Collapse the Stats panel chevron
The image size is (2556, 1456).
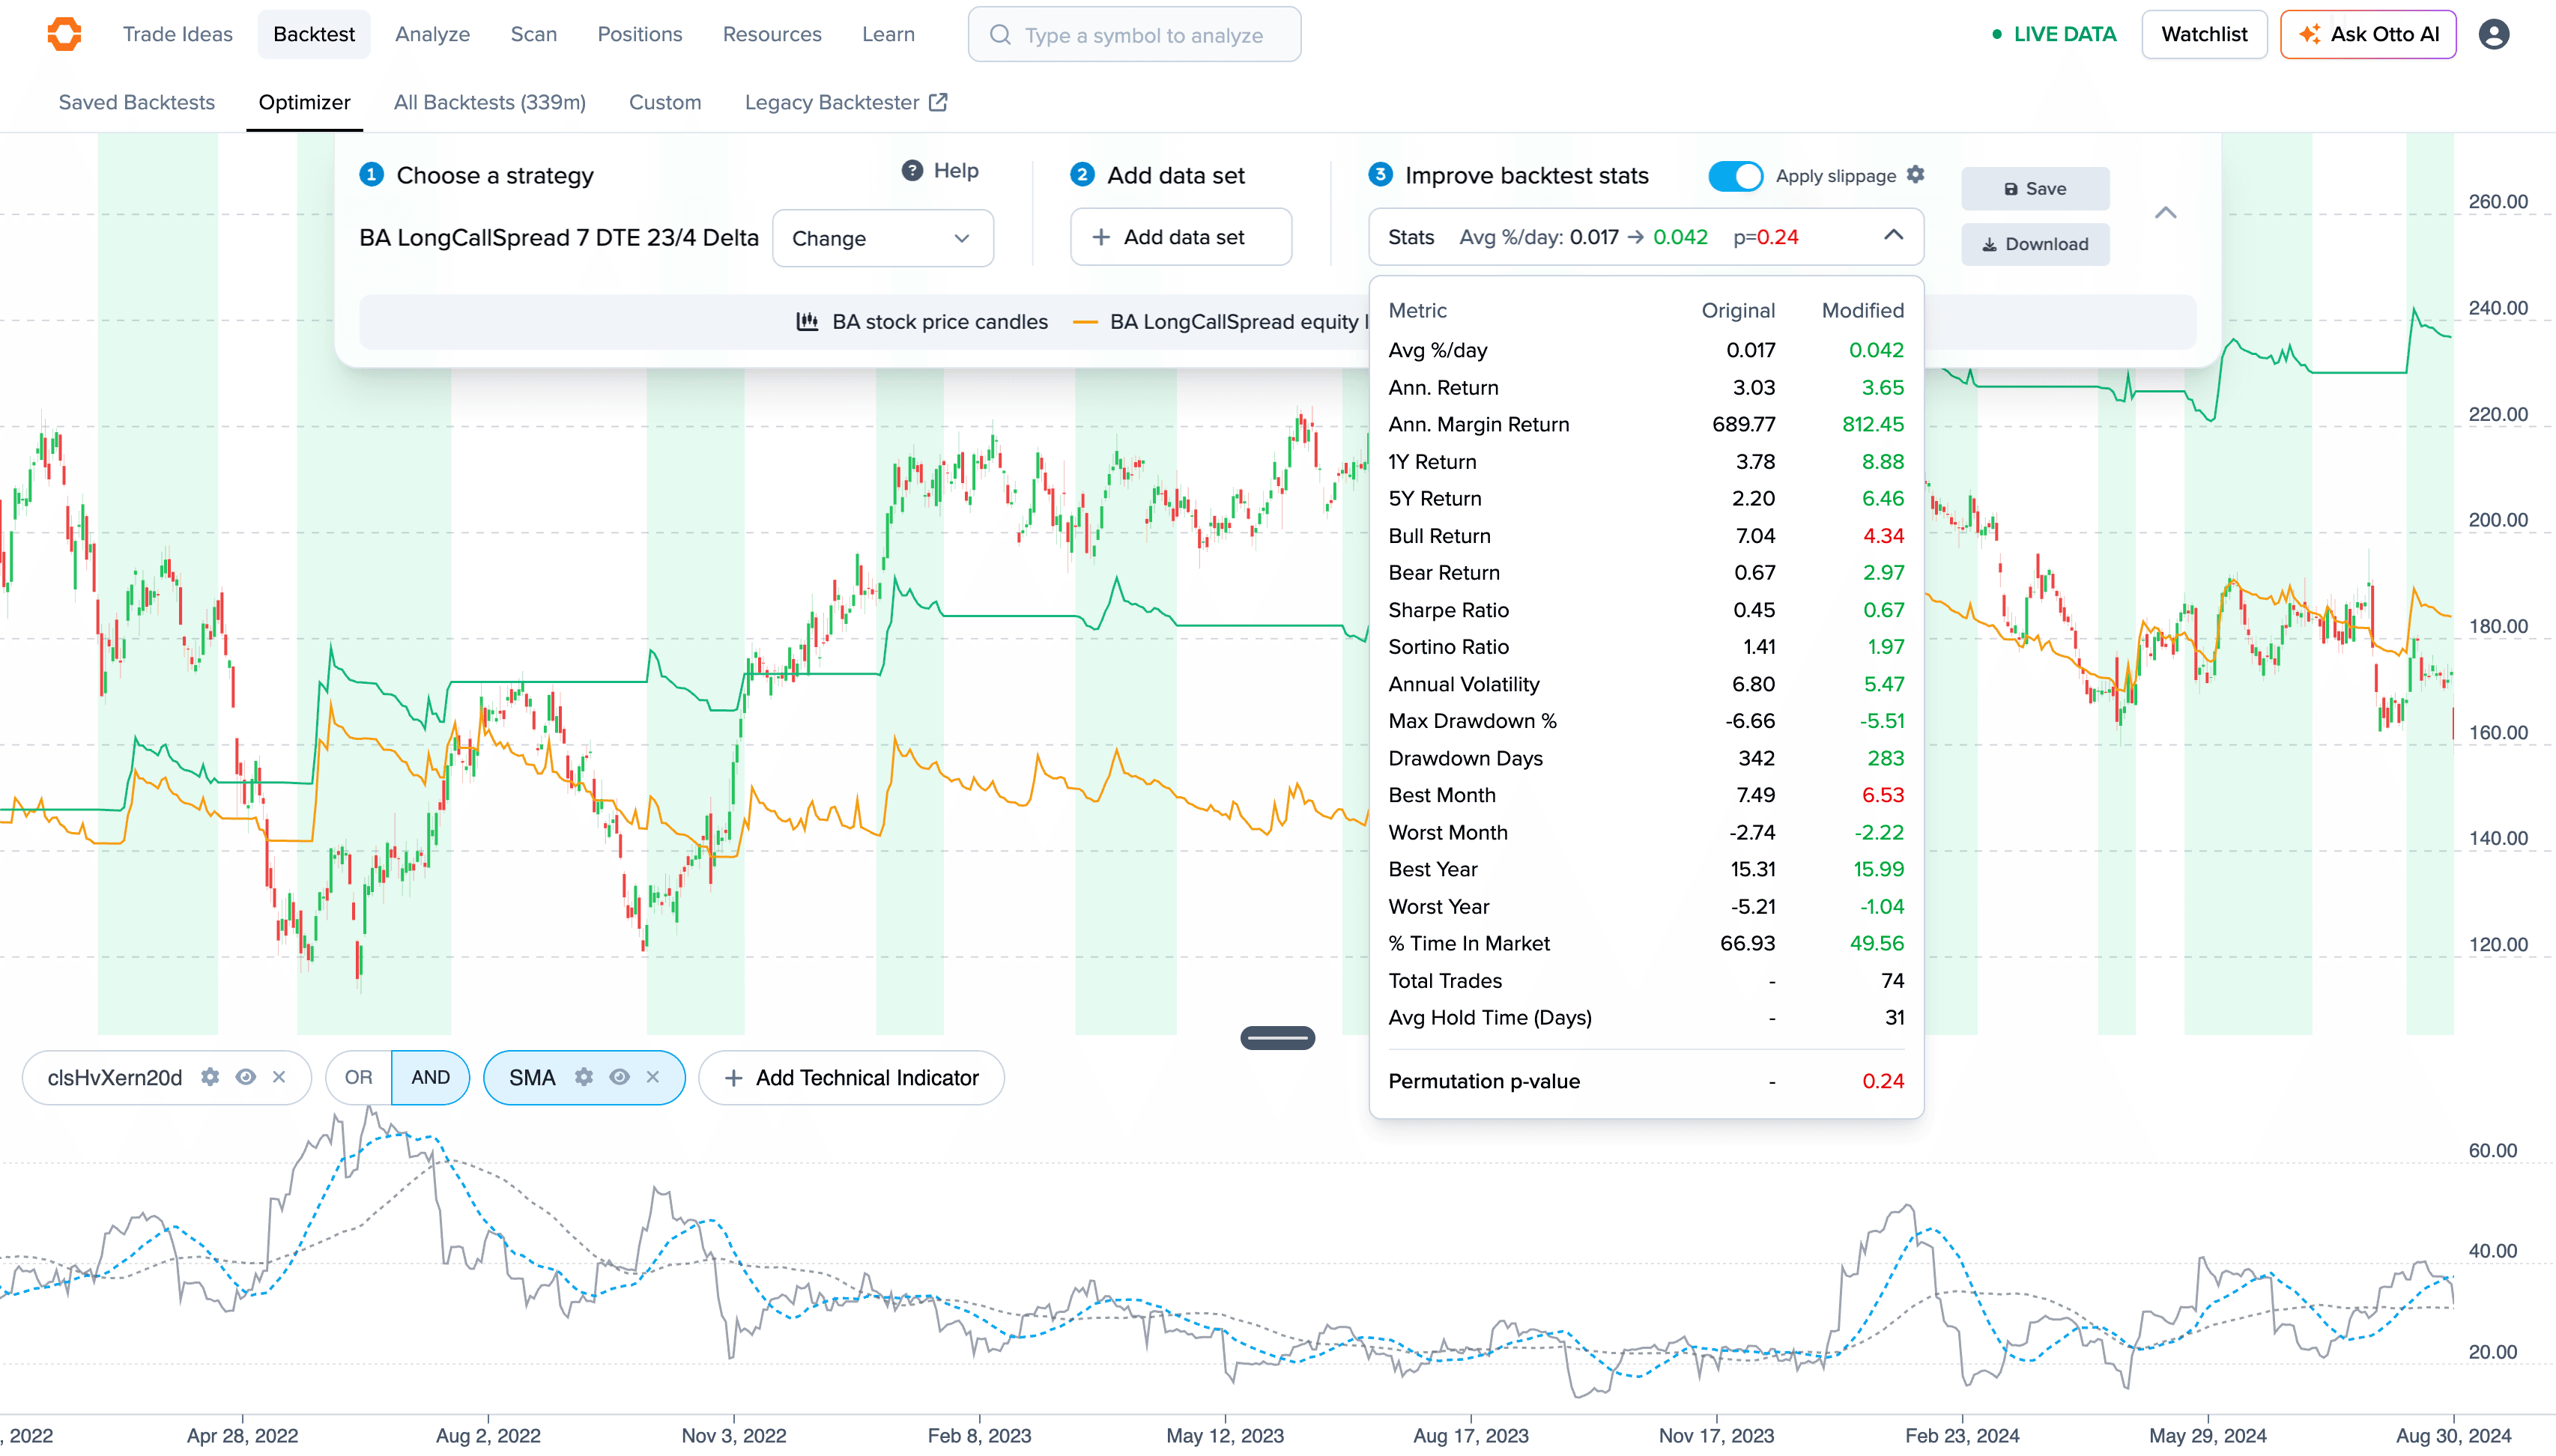coord(1892,237)
